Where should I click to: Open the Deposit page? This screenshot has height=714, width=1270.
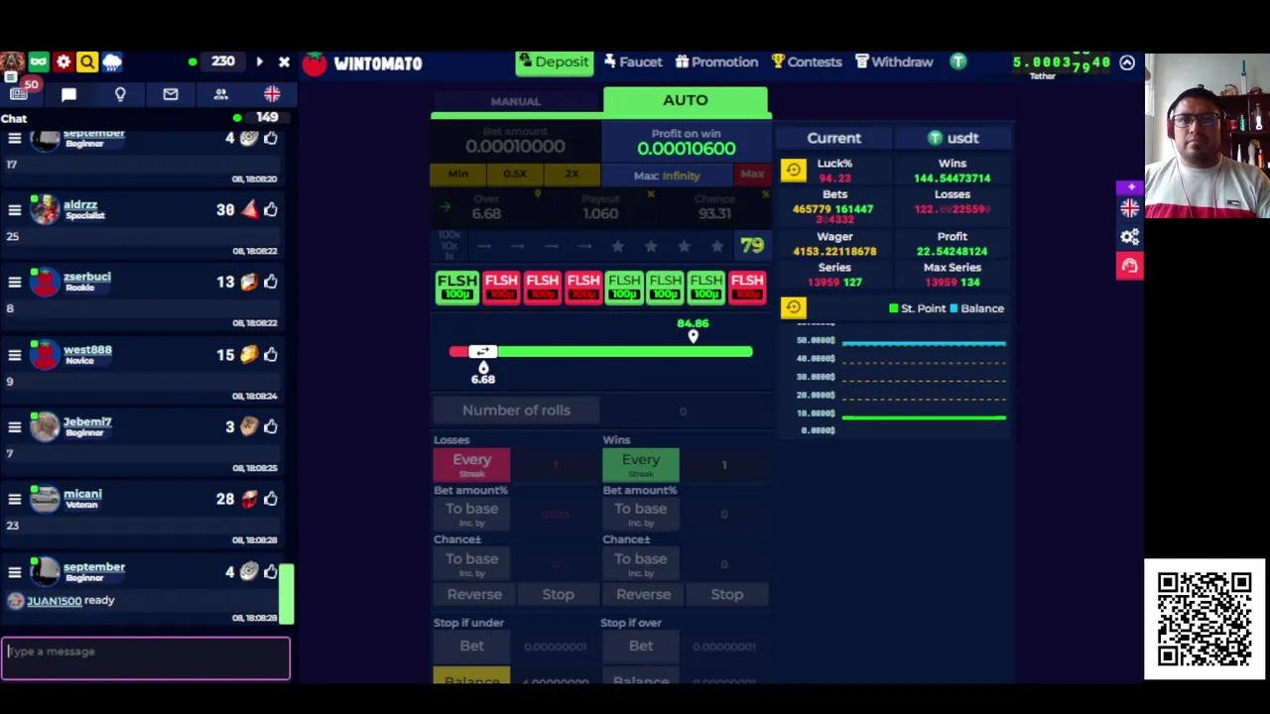pos(554,62)
